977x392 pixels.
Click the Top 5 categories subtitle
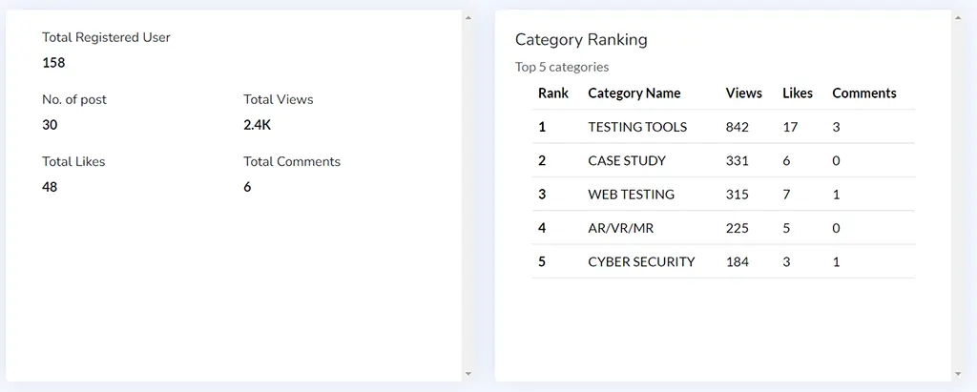[562, 67]
